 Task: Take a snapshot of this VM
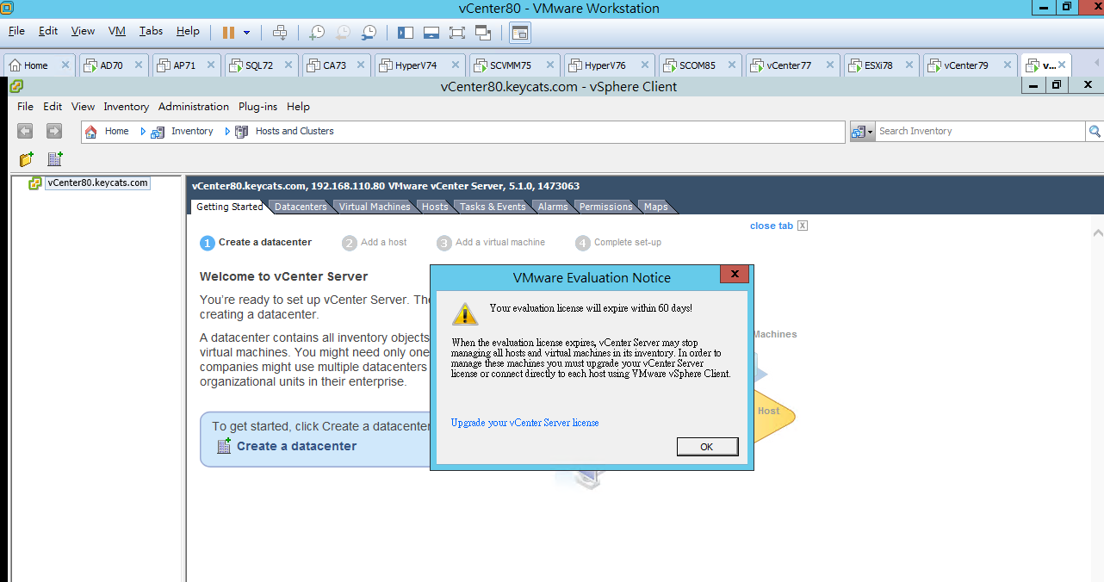317,33
